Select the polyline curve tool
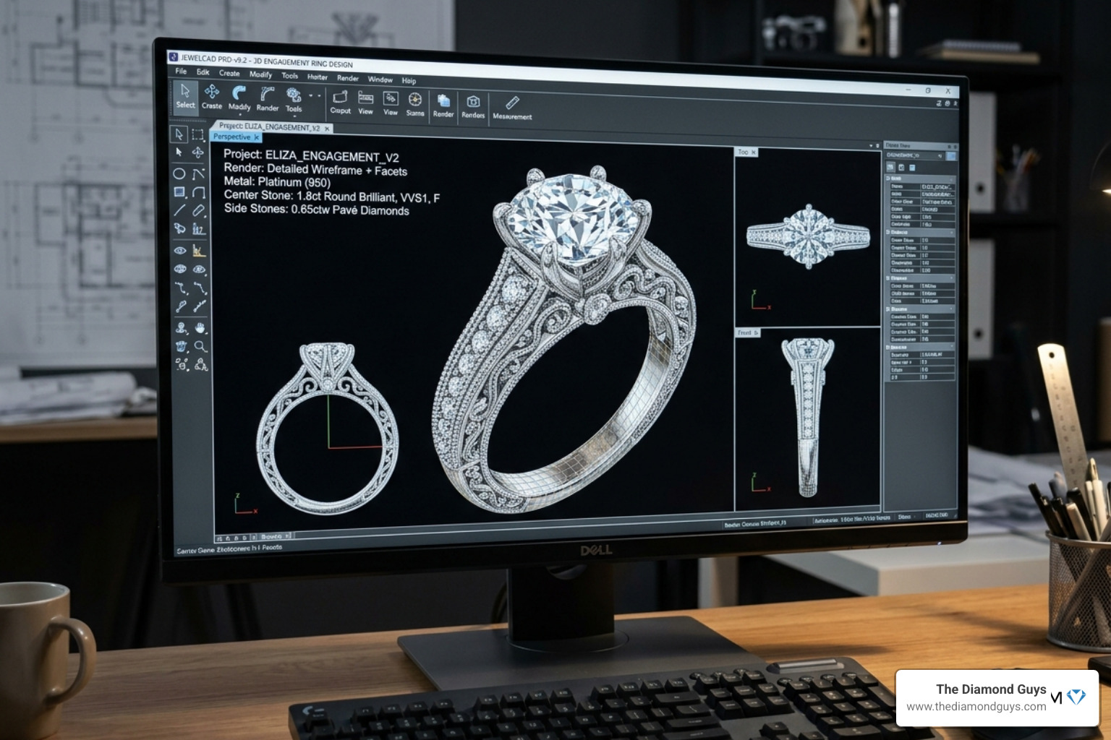The width and height of the screenshot is (1111, 740). (x=198, y=173)
